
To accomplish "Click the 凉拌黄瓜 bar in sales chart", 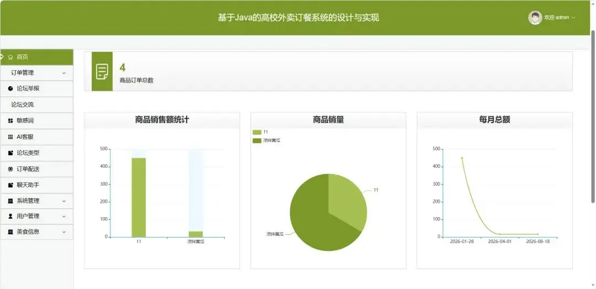I will click(196, 234).
